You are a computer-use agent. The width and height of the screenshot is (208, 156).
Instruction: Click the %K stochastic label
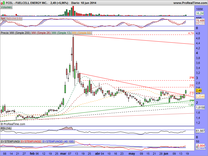3,18
